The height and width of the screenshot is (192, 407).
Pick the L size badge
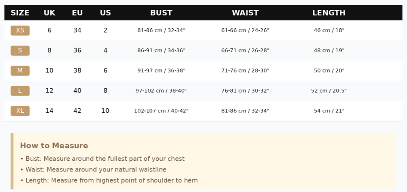(x=20, y=91)
